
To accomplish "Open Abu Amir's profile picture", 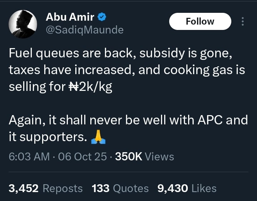I will [22, 24].
